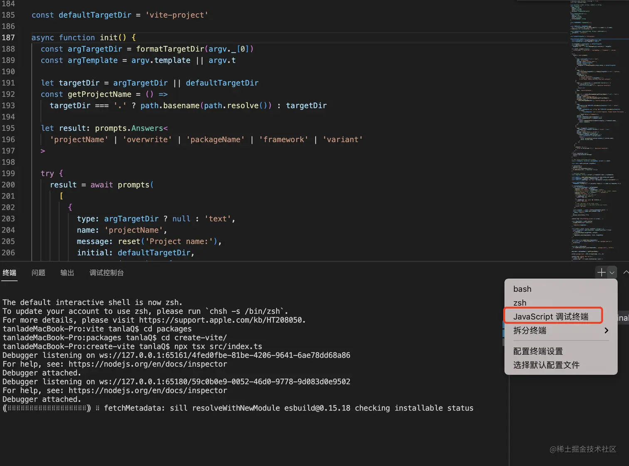Click the 'overwrite' string literal
This screenshot has width=629, height=466.
tap(147, 139)
